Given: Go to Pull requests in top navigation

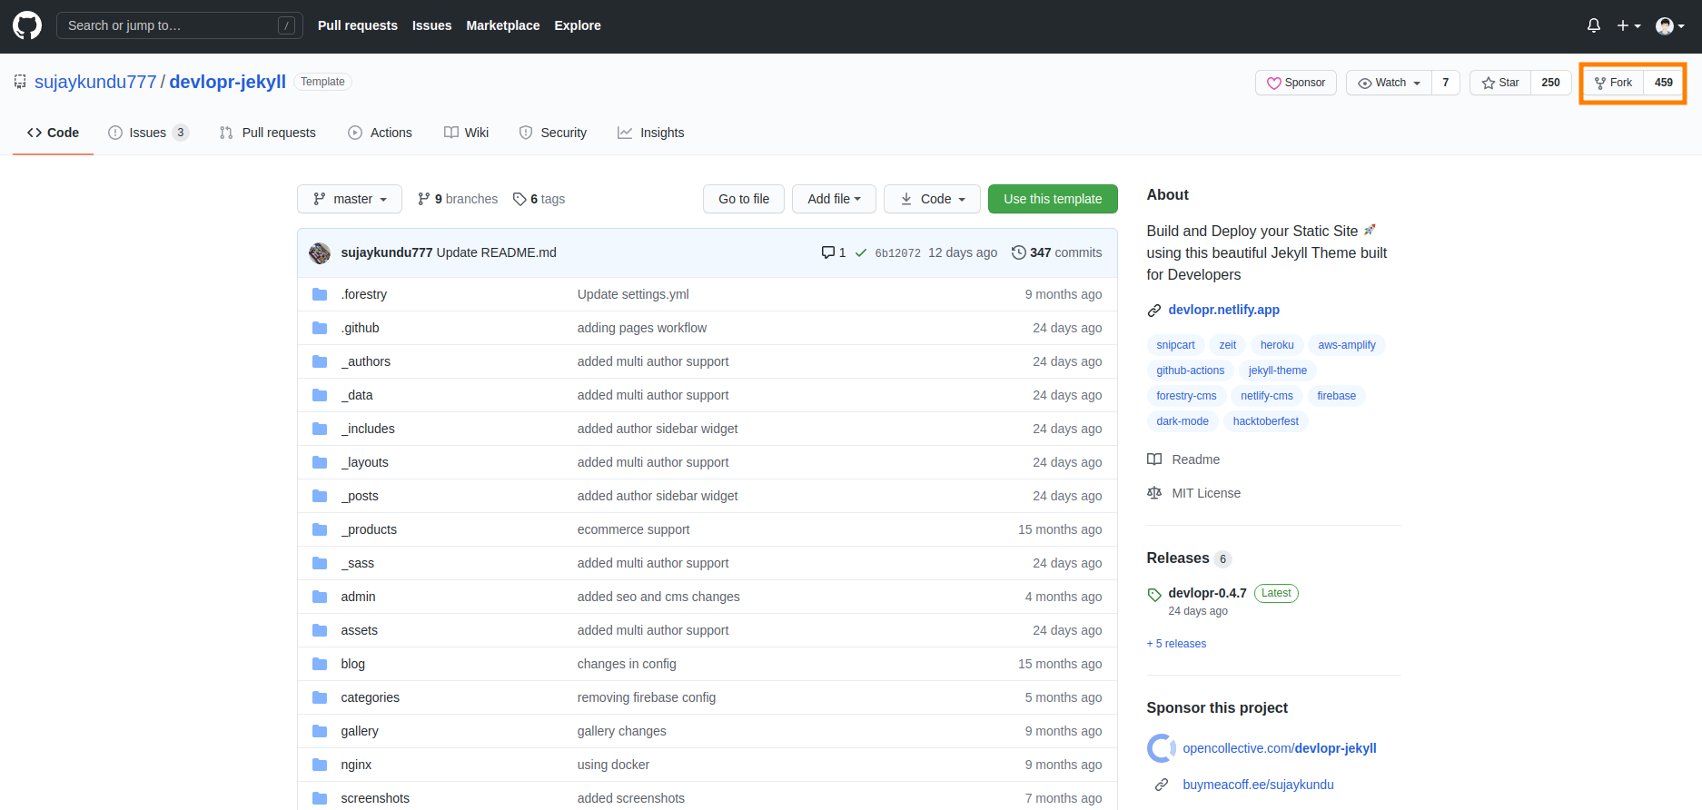Looking at the screenshot, I should pyautogui.click(x=358, y=25).
